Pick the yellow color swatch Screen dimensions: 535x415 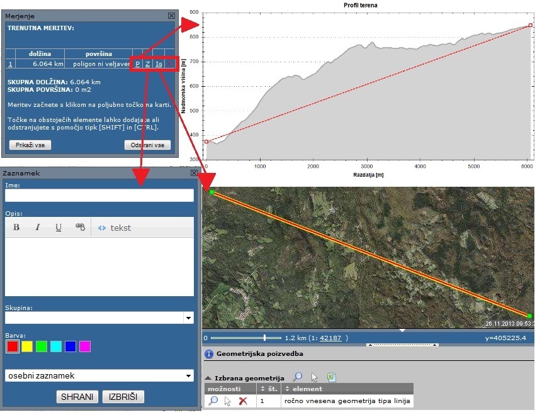point(27,346)
